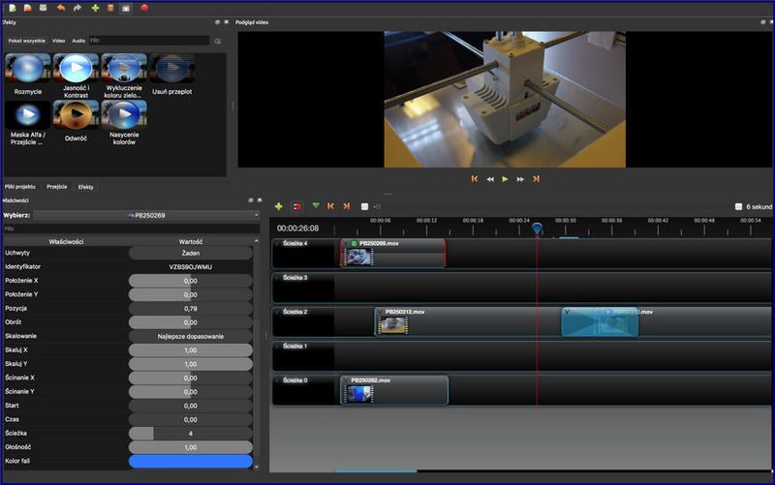The width and height of the screenshot is (775, 485).
Task: Click the green Add Marker icon
Action: 315,206
